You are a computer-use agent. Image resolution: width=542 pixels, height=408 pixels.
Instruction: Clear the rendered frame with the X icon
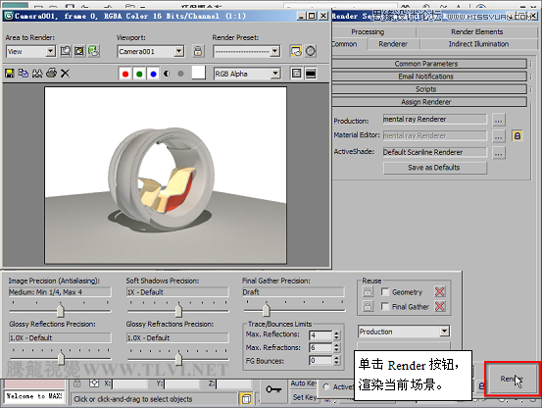[x=65, y=73]
